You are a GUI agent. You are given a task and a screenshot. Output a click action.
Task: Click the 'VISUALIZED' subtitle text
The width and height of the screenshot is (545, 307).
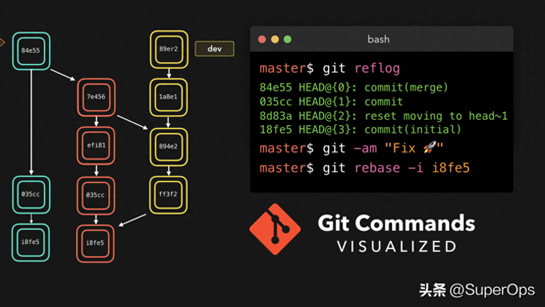[x=397, y=246]
